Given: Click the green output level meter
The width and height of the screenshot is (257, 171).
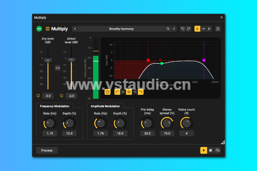Looking at the screenshot, I should click(x=96, y=77).
